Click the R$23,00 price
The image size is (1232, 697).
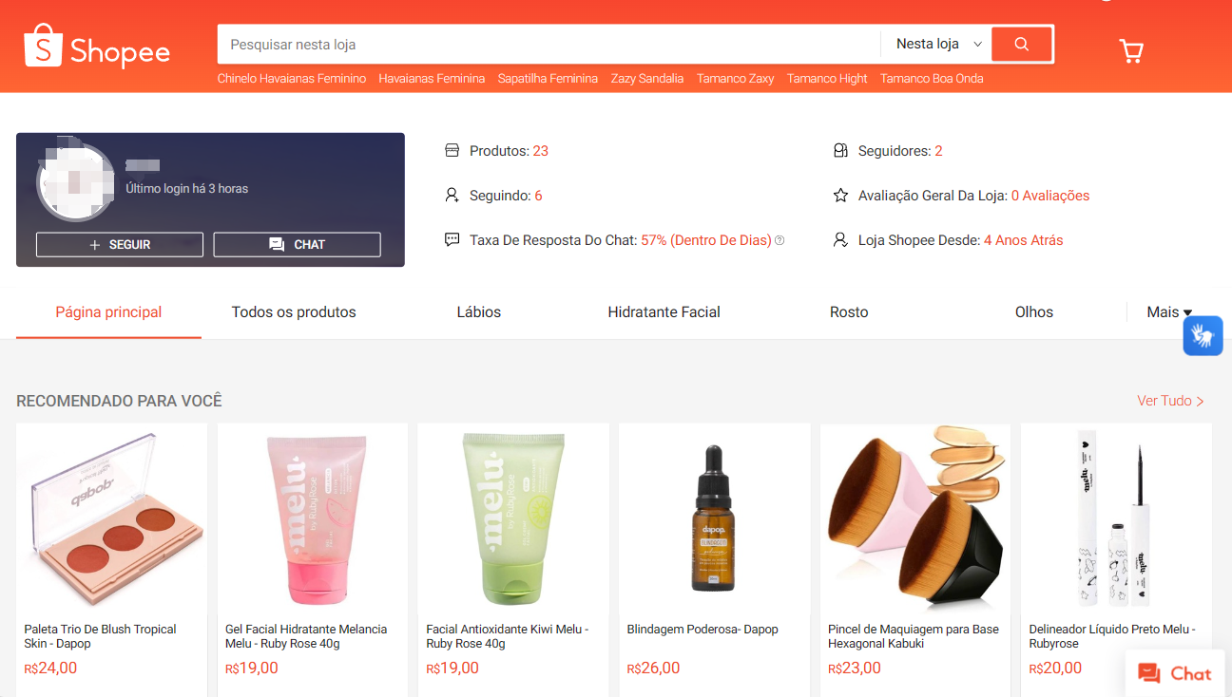click(x=855, y=669)
